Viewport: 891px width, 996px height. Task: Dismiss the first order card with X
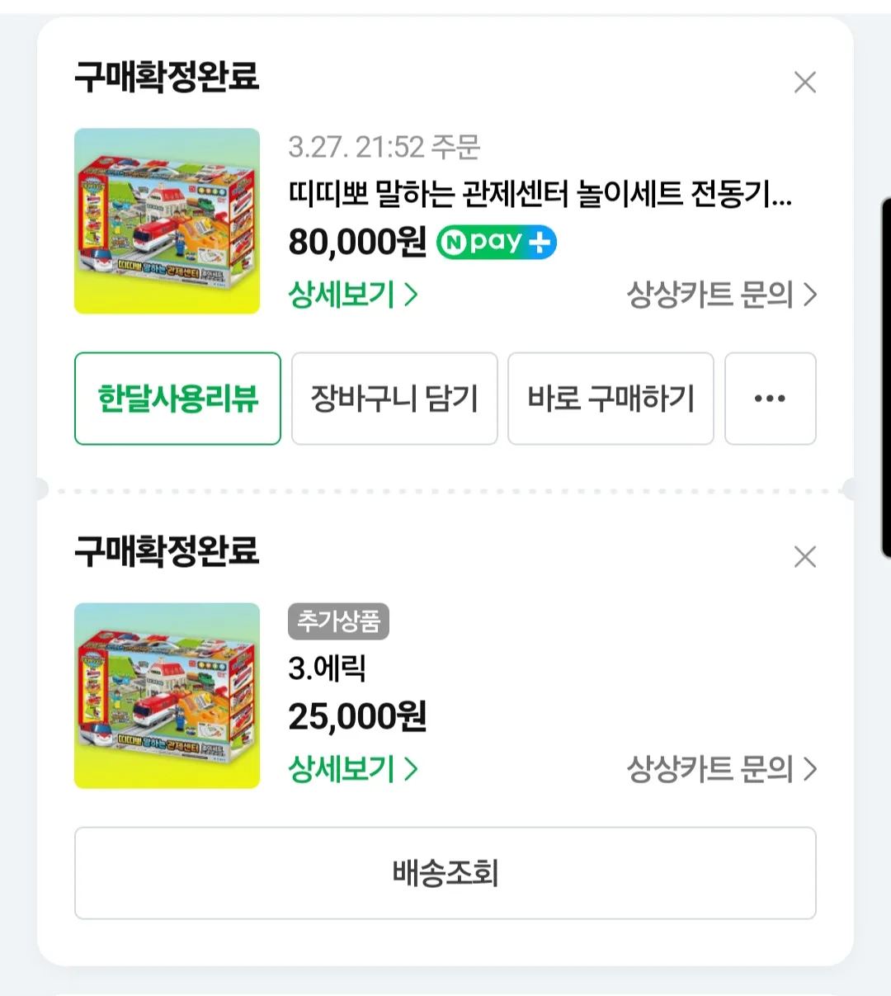coord(804,83)
